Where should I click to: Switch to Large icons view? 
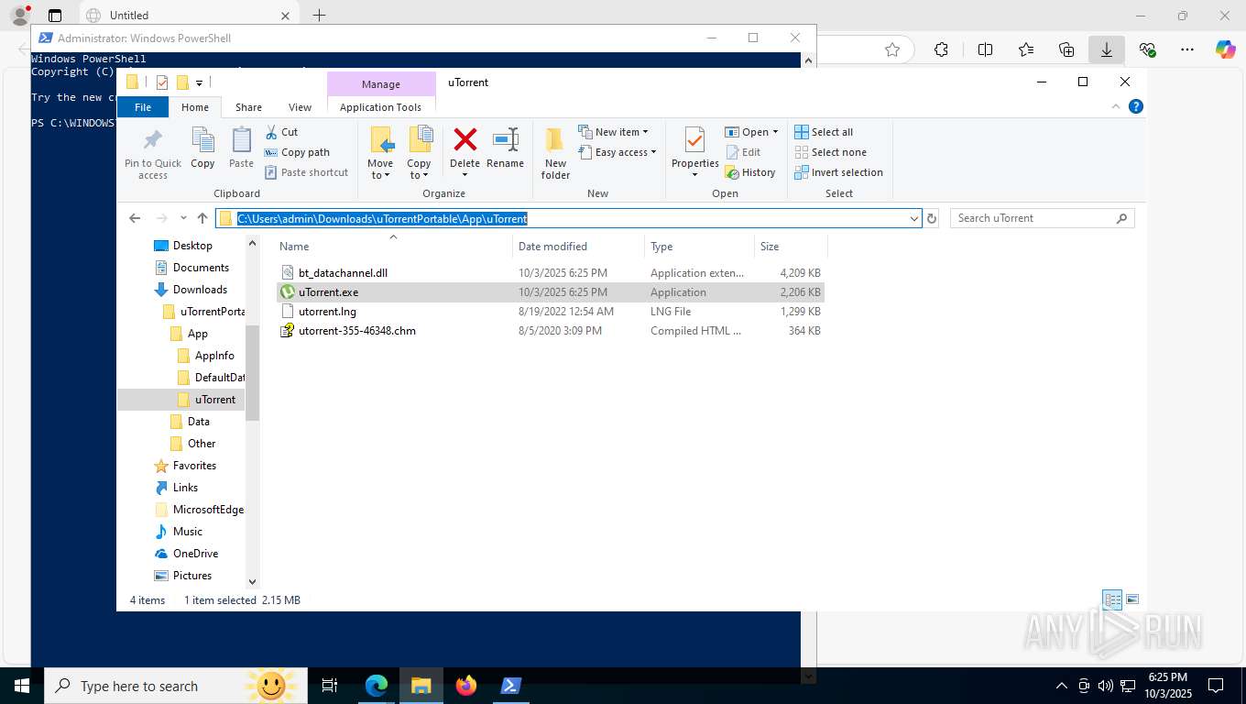(x=1132, y=600)
